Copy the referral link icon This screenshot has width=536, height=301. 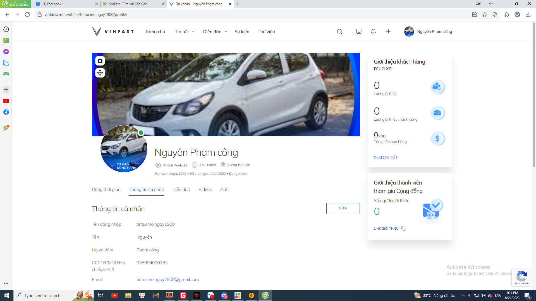pyautogui.click(x=403, y=229)
